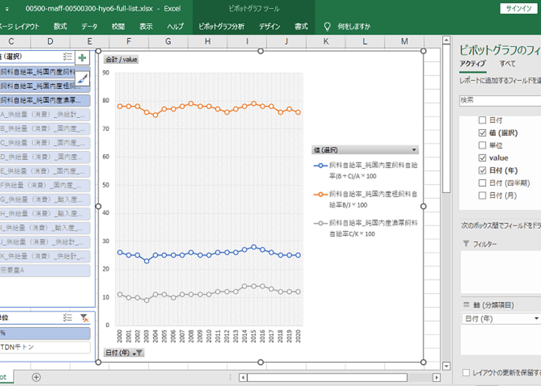Open the Quick Access Toolbar customize menu
This screenshot has height=386, width=541.
tap(7, 9)
